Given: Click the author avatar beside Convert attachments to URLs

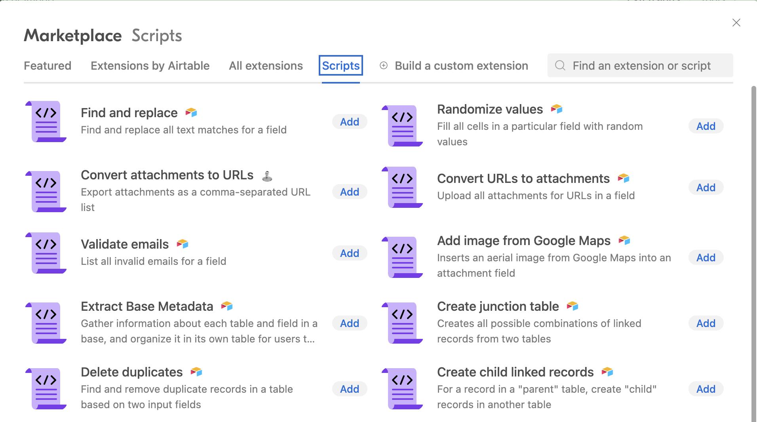Looking at the screenshot, I should pos(267,176).
